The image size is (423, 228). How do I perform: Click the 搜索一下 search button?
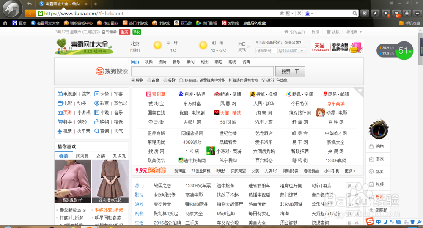tap(290, 71)
